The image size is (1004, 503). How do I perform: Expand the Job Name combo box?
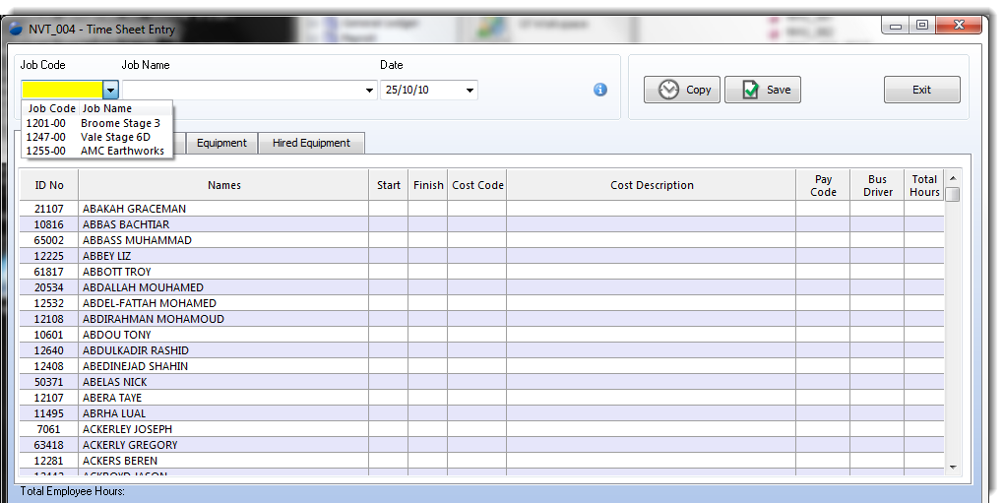coord(369,91)
